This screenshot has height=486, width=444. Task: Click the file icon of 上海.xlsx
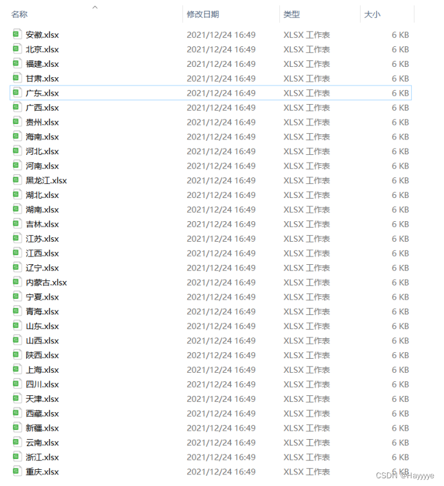point(17,369)
